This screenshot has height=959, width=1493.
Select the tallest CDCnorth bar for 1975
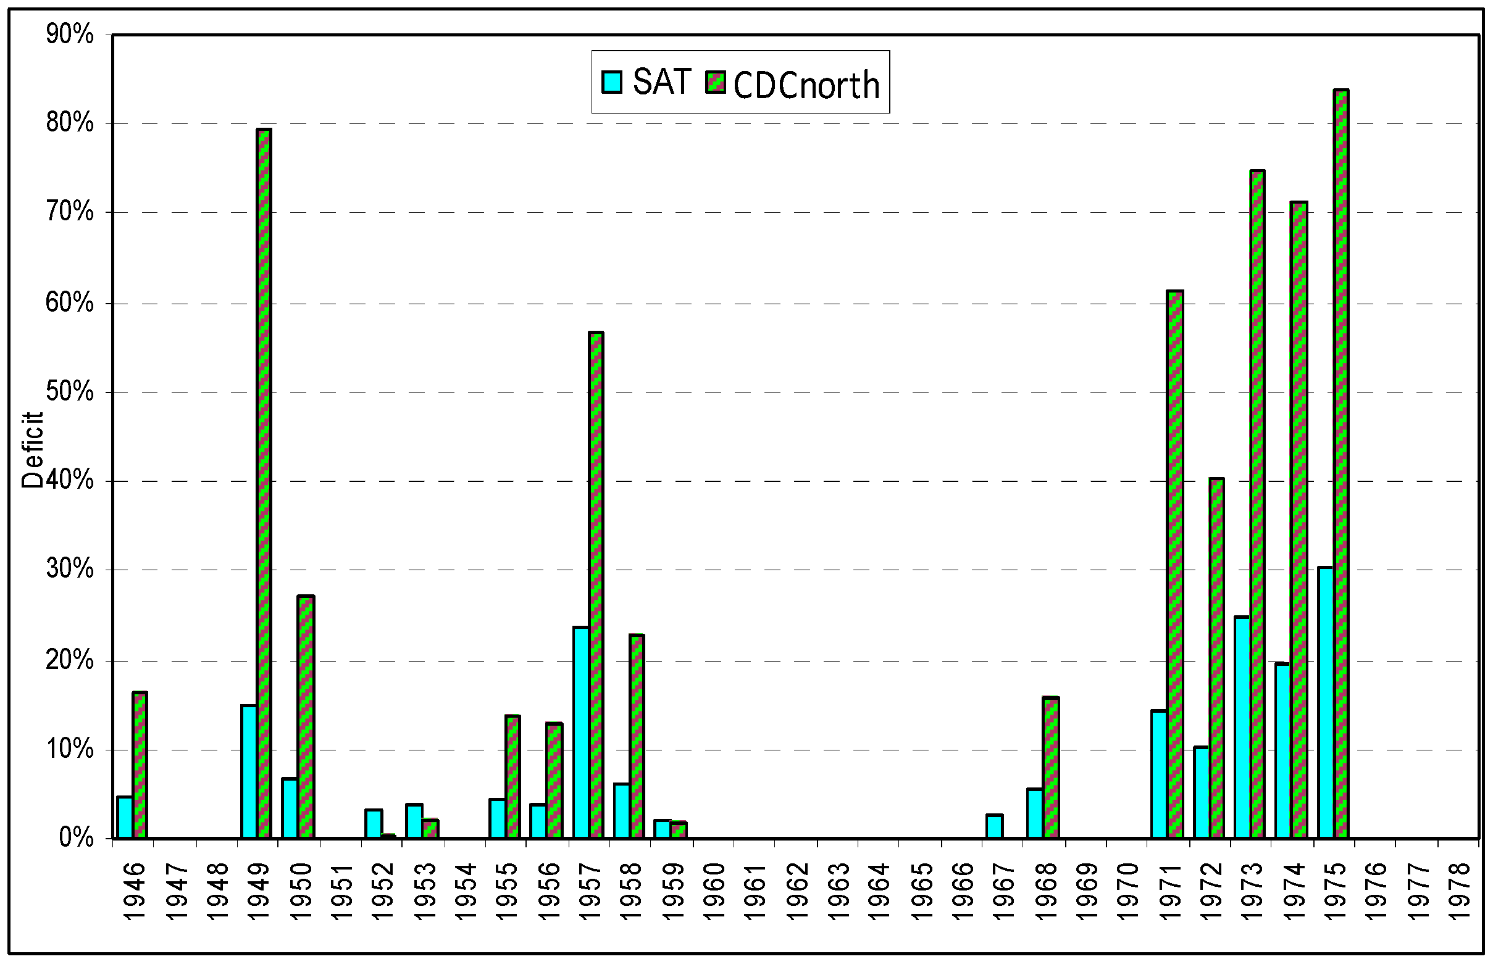click(1340, 464)
